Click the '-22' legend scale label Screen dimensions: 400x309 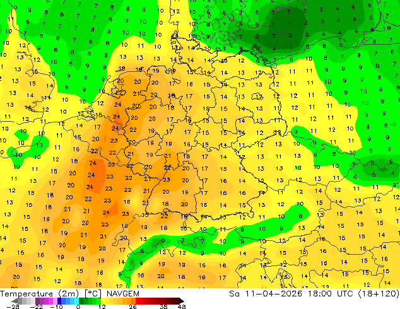pyautogui.click(x=36, y=306)
